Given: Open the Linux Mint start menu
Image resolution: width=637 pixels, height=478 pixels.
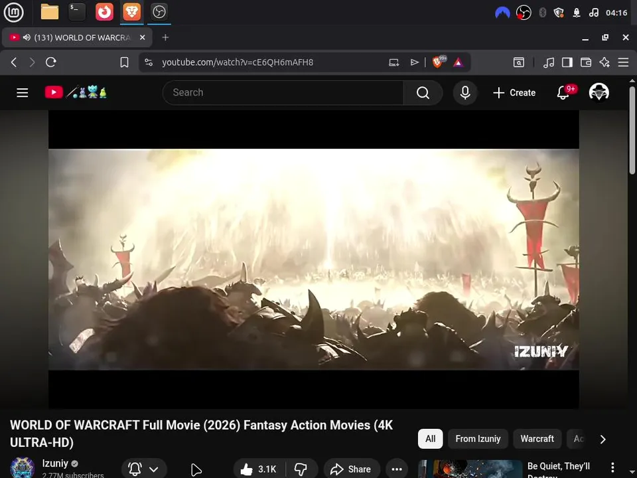Looking at the screenshot, I should click(x=13, y=12).
